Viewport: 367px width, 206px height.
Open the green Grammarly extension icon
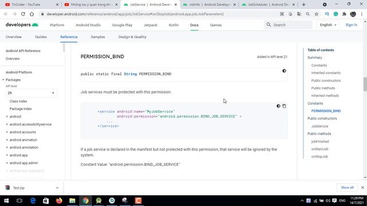click(335, 14)
